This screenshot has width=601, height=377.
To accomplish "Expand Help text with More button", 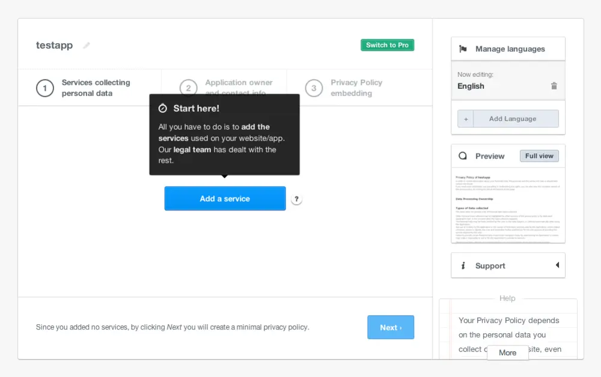I will [507, 352].
